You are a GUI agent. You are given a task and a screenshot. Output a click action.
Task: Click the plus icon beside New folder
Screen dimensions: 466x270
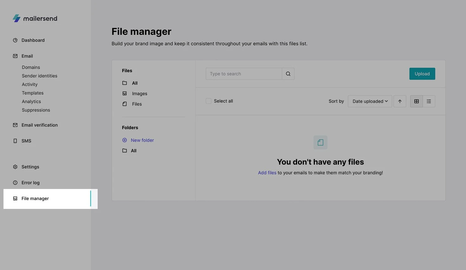tap(125, 140)
